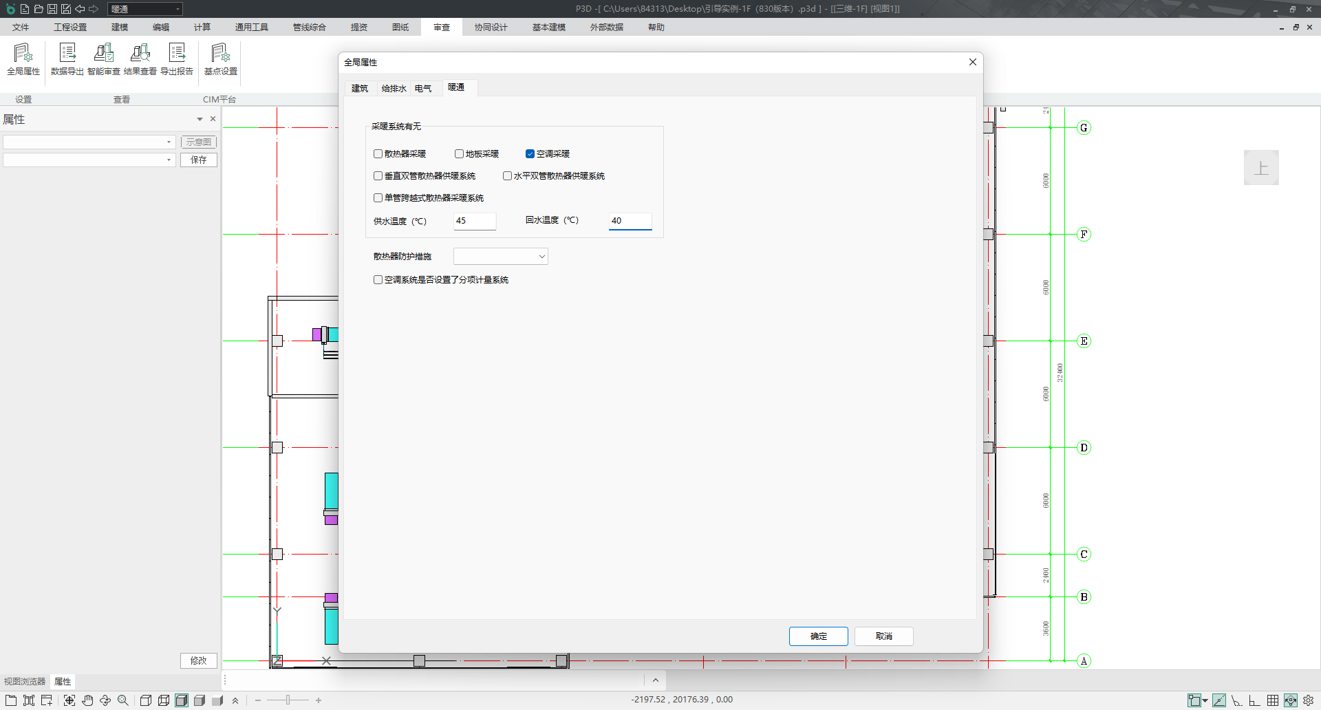Expand the 暖通 discipline dropdown in title bar
The height and width of the screenshot is (710, 1321).
click(178, 9)
